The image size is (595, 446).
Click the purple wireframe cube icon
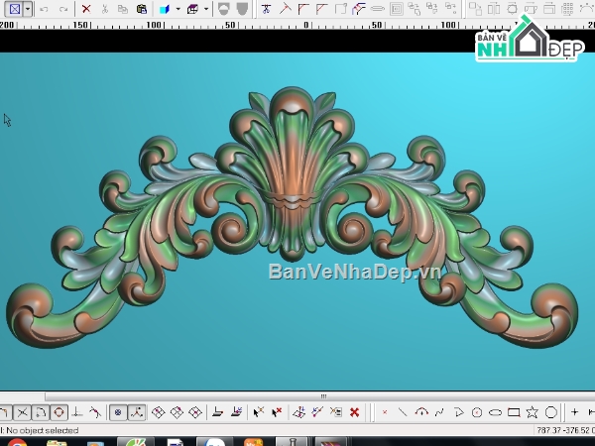click(192, 9)
